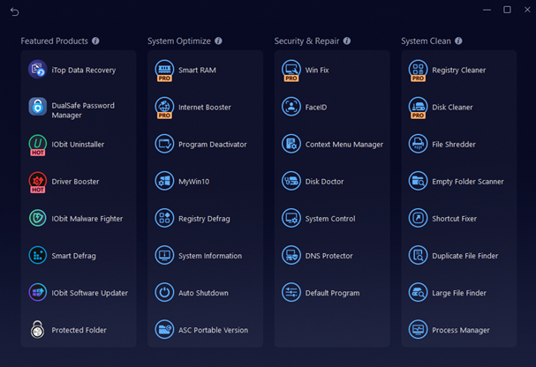Image resolution: width=536 pixels, height=367 pixels.
Task: Show info for Featured Products section
Action: 95,41
